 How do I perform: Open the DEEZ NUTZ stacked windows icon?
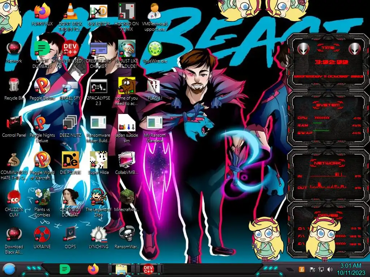pos(70,123)
